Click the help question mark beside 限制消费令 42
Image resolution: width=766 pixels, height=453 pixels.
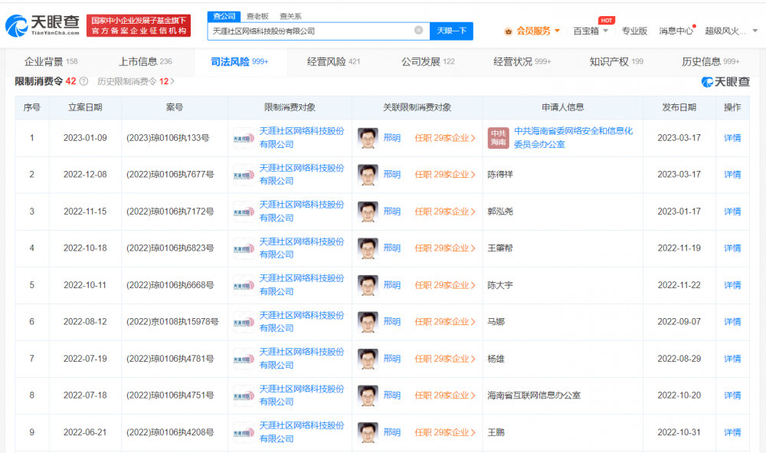click(x=83, y=81)
